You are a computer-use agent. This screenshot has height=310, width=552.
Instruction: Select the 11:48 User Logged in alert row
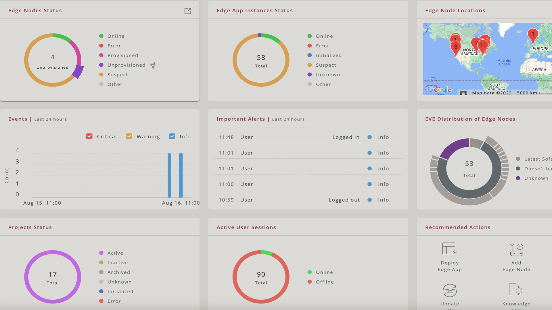tap(308, 137)
